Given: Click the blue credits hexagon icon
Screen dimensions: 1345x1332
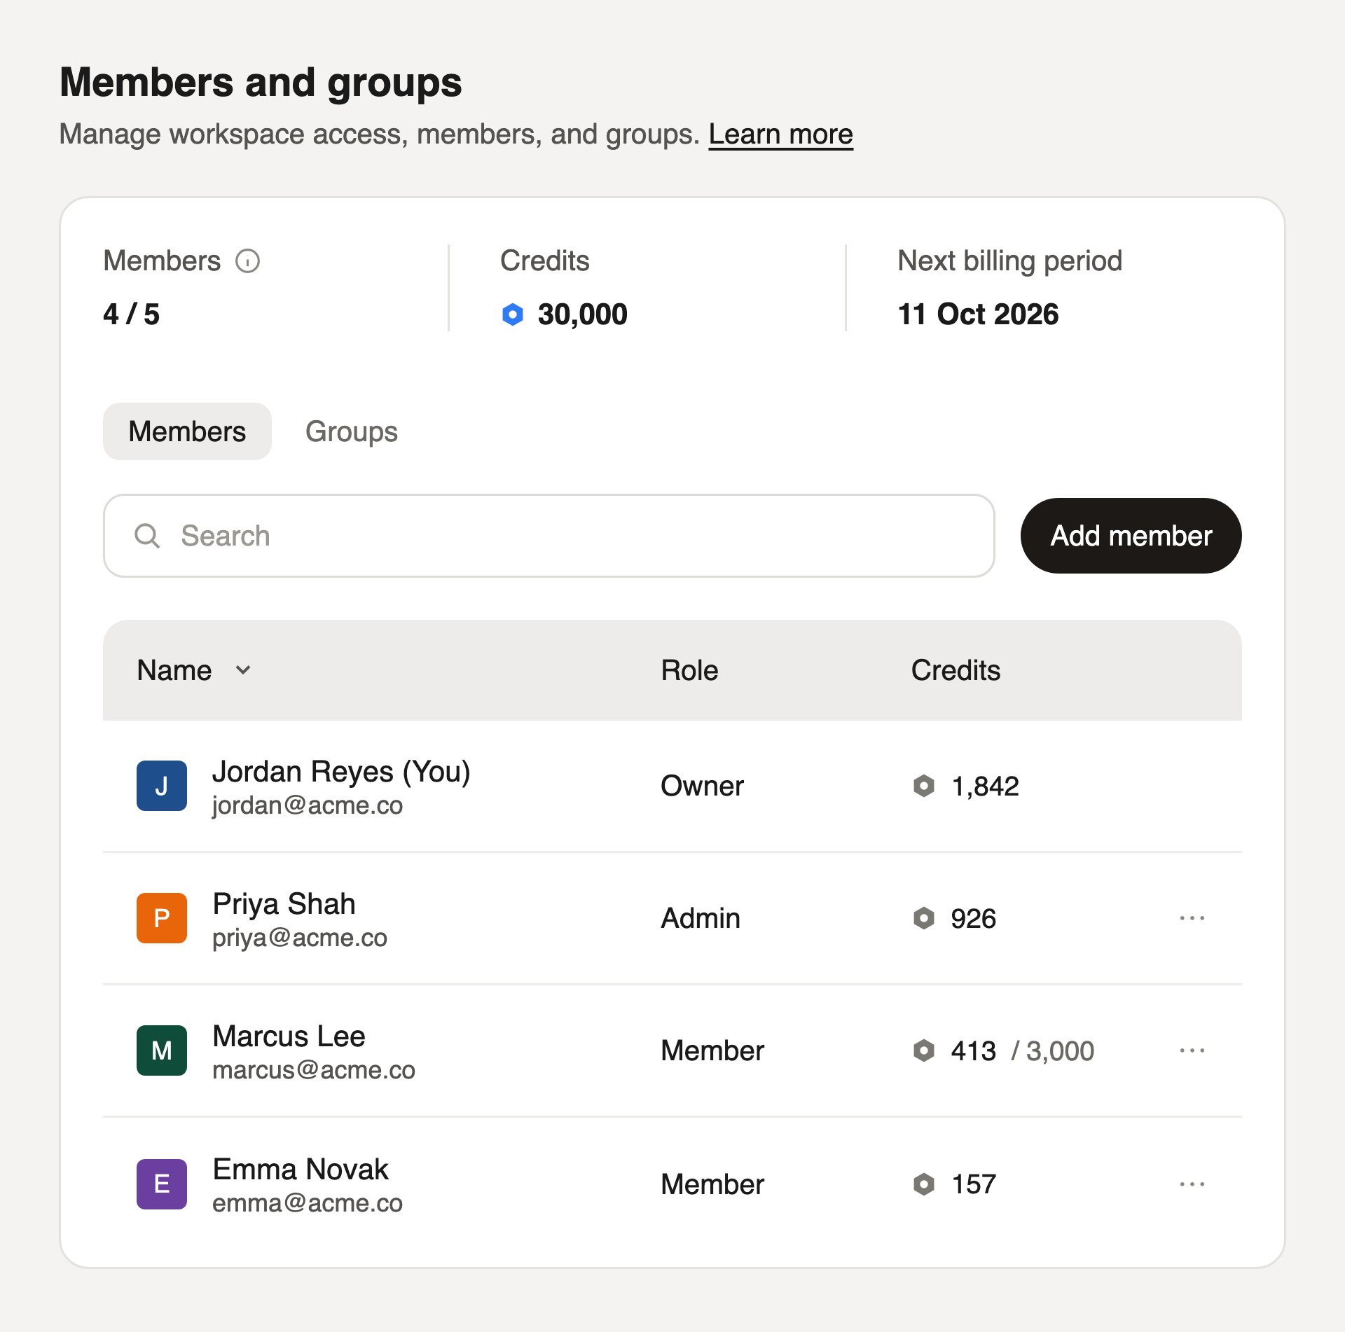Looking at the screenshot, I should click(513, 314).
